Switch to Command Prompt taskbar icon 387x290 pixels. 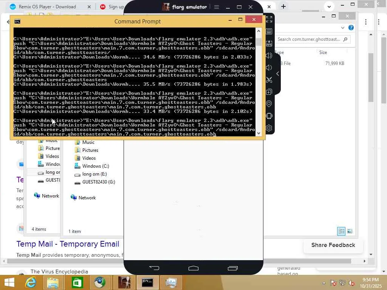click(x=147, y=282)
